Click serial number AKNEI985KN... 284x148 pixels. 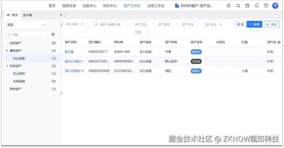coord(125,61)
